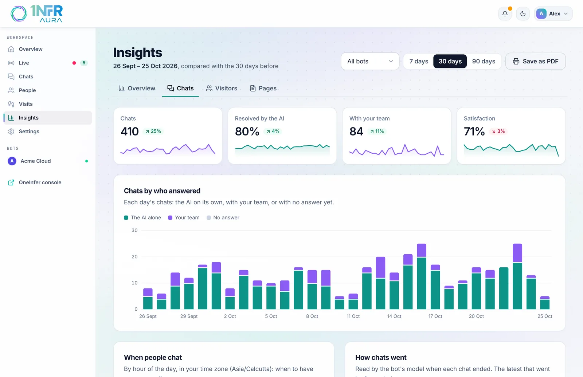
Task: Select the 90 days range
Action: pyautogui.click(x=484, y=61)
